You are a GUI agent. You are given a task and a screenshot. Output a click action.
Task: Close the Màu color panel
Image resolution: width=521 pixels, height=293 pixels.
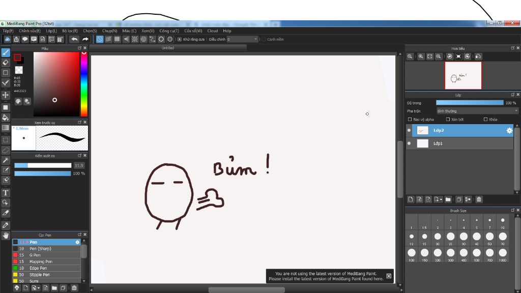tap(85, 48)
